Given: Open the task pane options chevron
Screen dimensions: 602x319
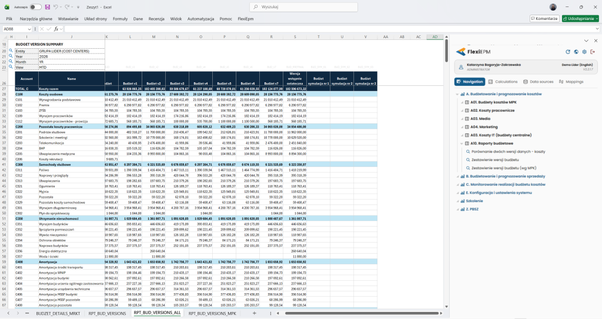Looking at the screenshot, I should 586,41.
